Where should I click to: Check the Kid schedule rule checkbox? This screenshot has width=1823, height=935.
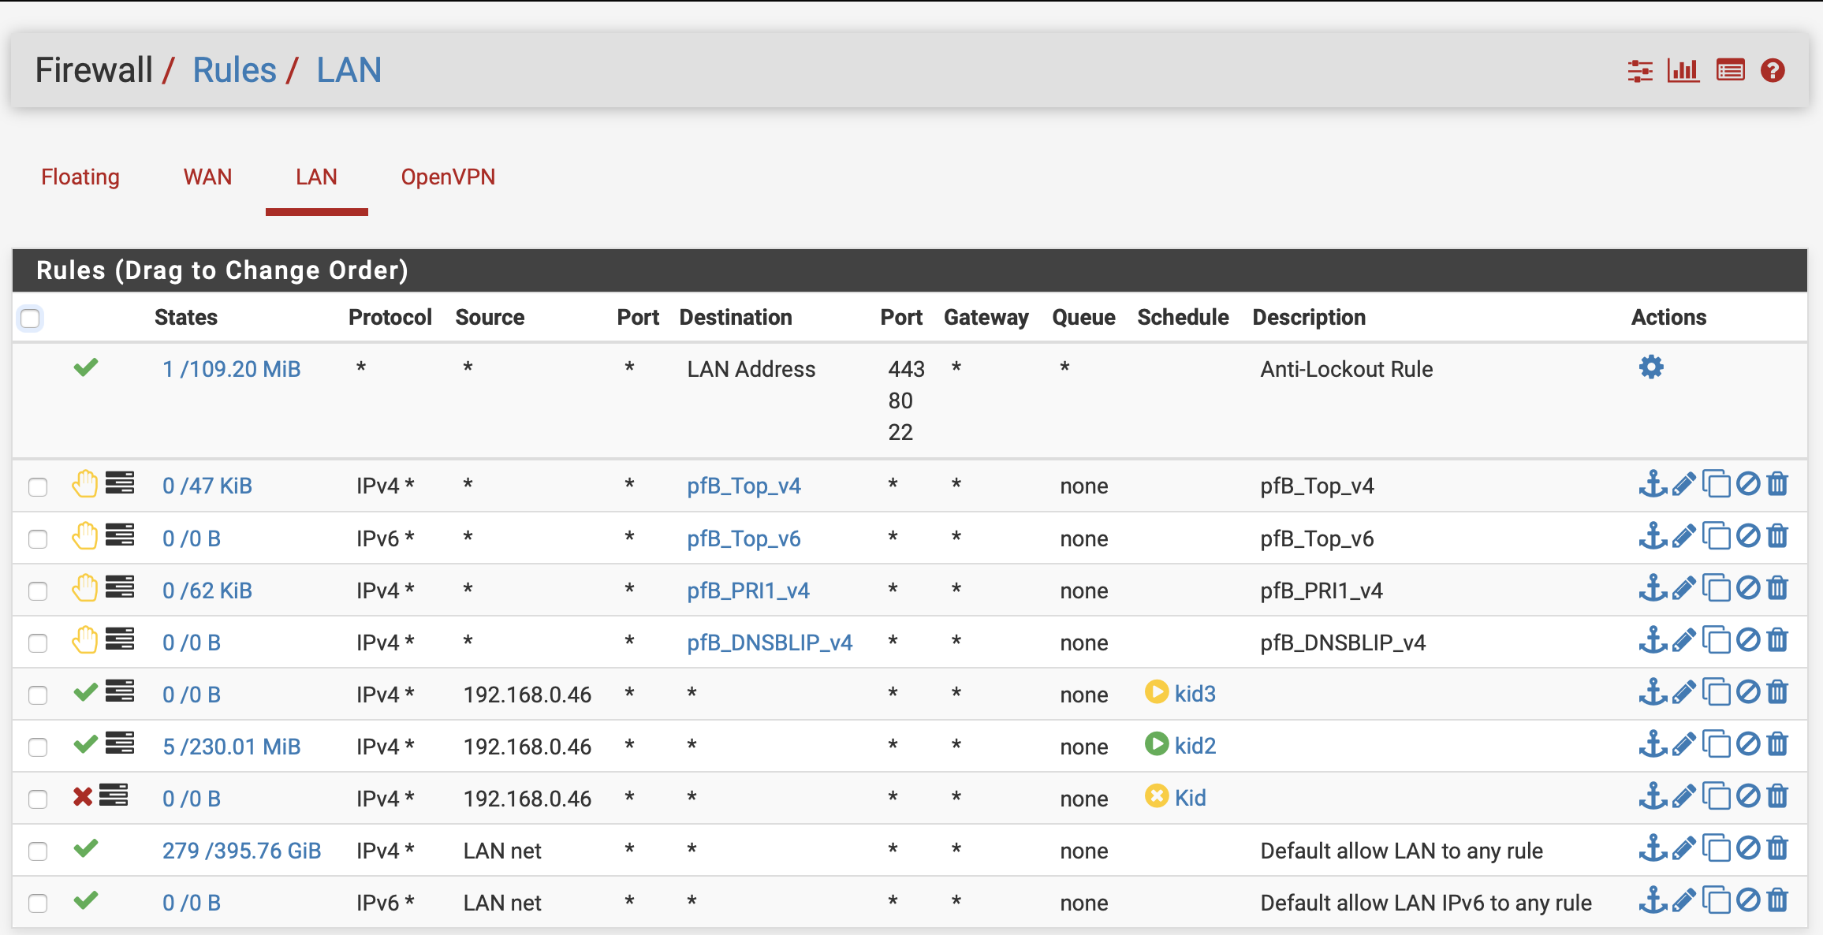click(x=38, y=799)
